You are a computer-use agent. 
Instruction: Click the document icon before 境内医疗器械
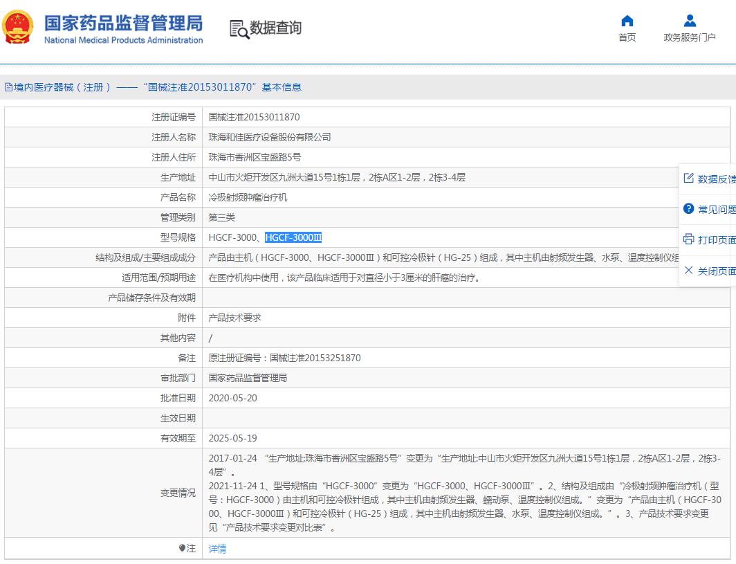coord(8,87)
